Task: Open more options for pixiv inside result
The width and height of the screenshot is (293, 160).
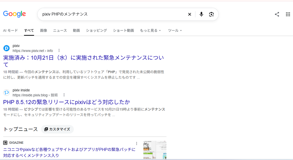Action: point(64,95)
